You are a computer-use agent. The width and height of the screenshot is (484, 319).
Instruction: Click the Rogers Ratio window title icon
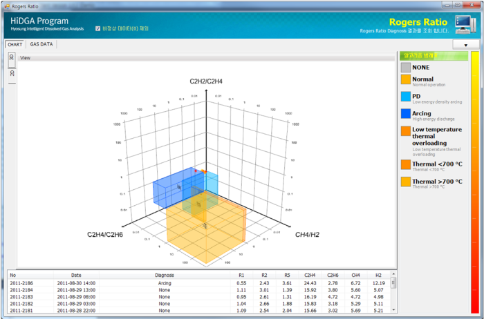[x=7, y=6]
